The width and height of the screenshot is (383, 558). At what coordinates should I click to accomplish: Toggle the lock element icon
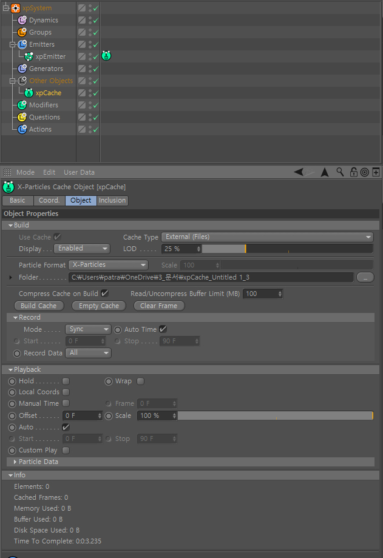coord(353,172)
